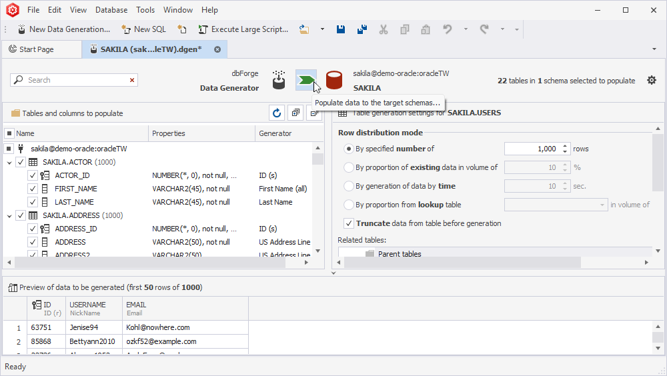
Task: Open the Help menu
Action: [x=209, y=10]
